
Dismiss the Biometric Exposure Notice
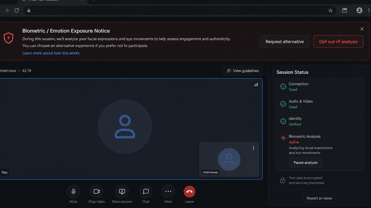tap(362, 29)
